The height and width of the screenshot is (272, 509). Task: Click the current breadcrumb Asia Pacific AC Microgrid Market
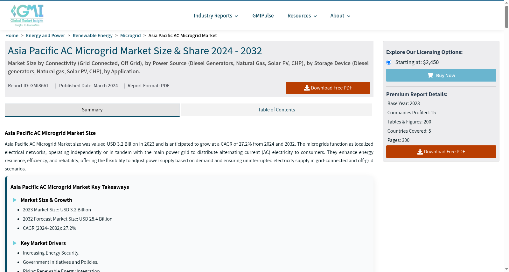[x=183, y=36]
